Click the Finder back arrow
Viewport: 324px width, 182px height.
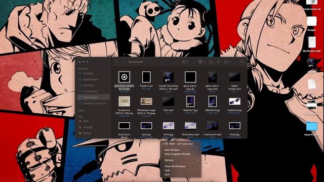tap(117, 62)
